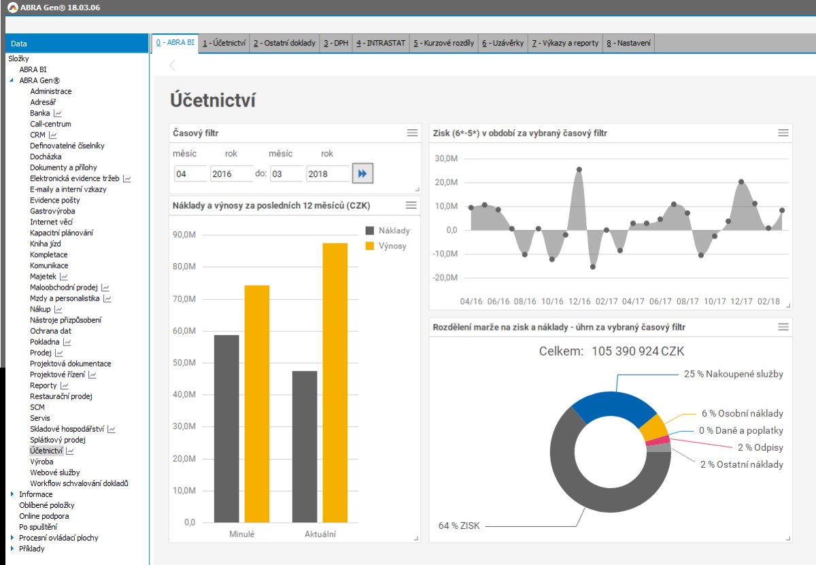Select the 7 - Výkazy a reporty tab
Viewport: 816px width, 565px height.
[566, 43]
